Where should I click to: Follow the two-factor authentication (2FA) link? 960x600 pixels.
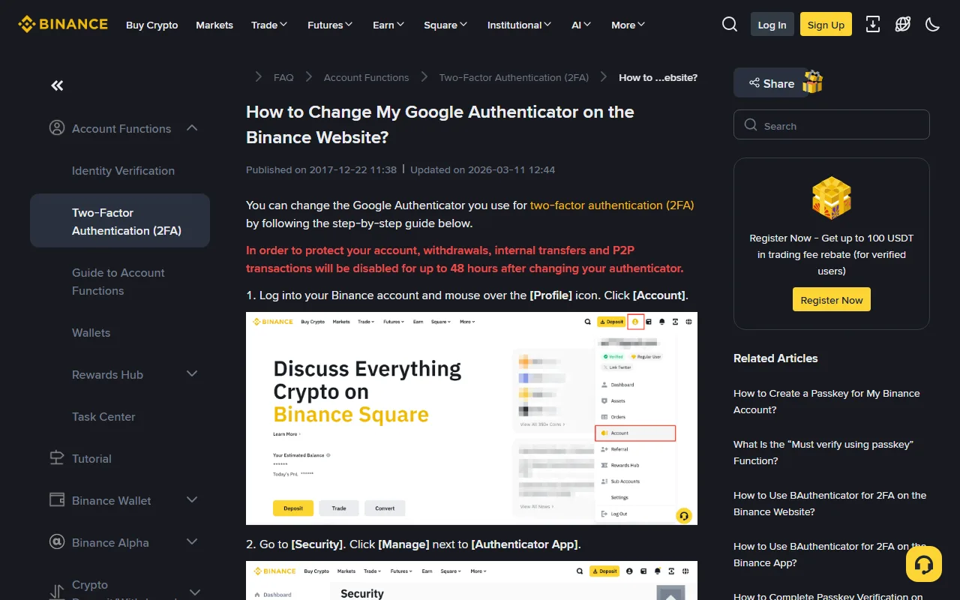pos(612,205)
